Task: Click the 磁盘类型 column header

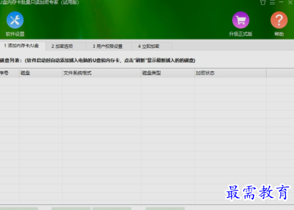Action: pos(168,73)
